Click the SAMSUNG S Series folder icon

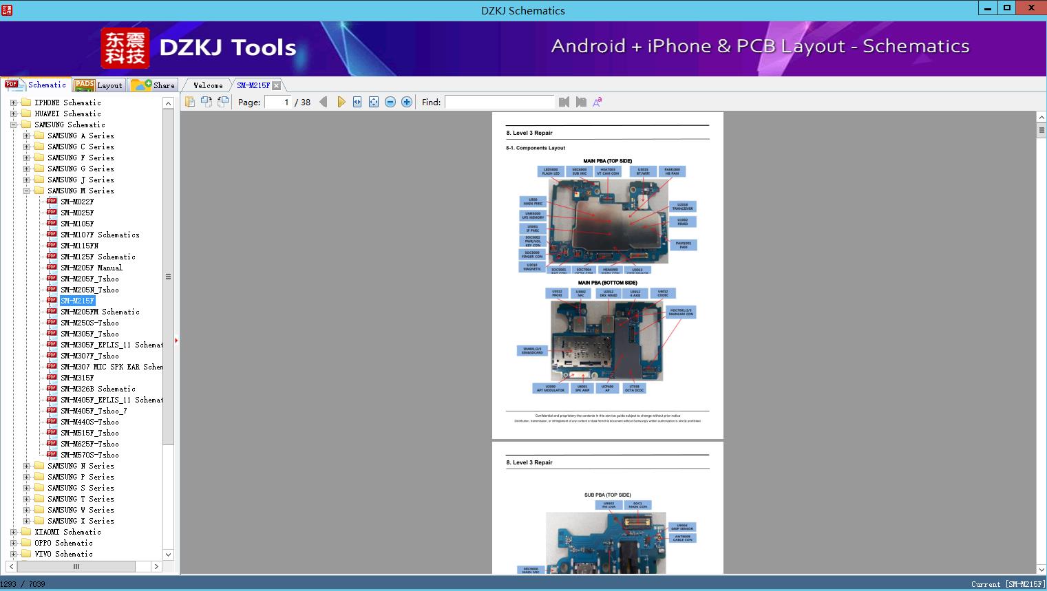point(39,488)
